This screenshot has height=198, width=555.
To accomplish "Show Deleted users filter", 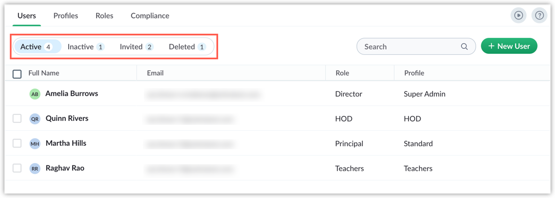I will click(x=187, y=47).
